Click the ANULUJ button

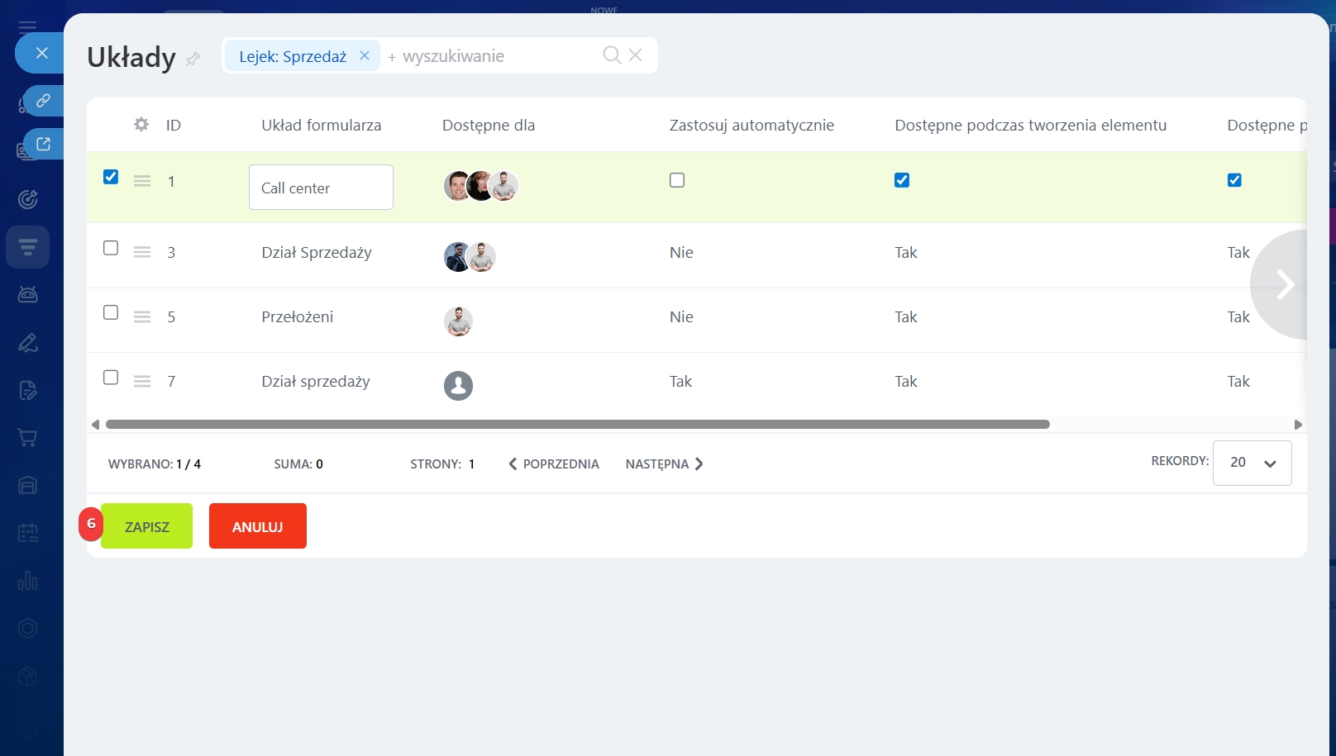tap(258, 526)
